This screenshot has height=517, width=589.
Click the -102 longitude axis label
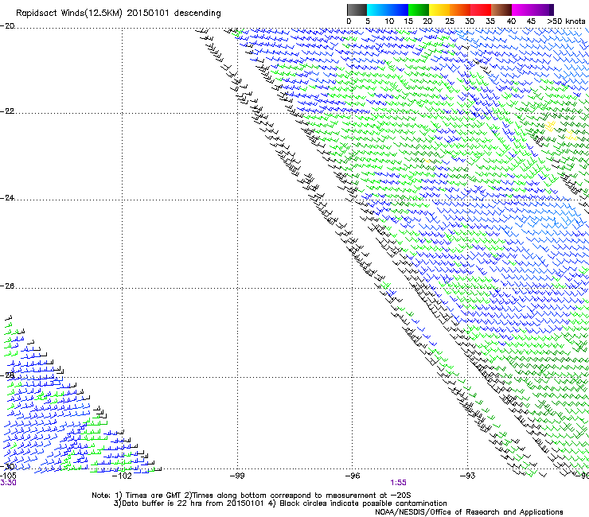pos(122,476)
